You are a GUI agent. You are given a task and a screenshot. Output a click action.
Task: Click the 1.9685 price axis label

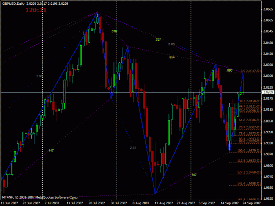pyautogui.click(x=268, y=188)
